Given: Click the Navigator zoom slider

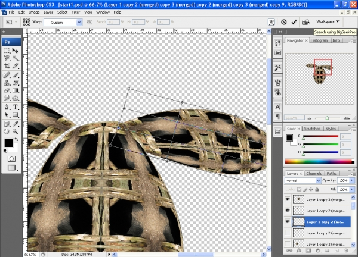Looking at the screenshot, I should click(x=327, y=118).
